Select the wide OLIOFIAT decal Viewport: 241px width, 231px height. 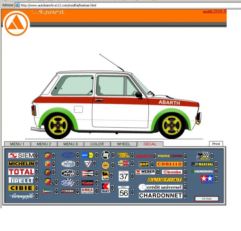[165, 180]
